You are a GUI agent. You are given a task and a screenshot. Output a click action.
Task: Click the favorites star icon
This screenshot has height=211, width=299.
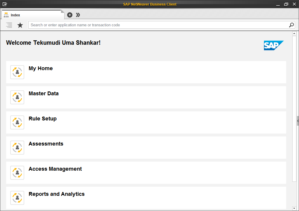coord(20,25)
